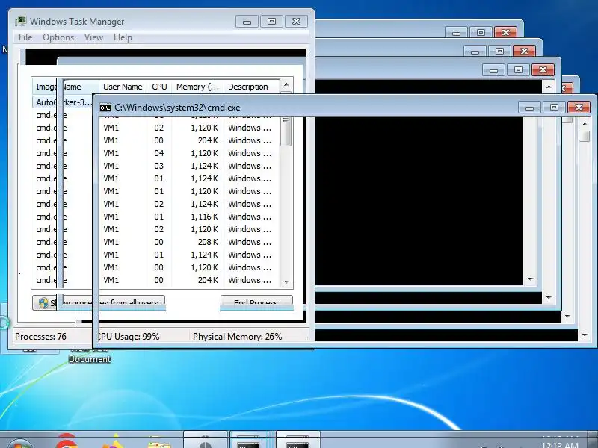Click the Task Manager title bar icon
The width and height of the screenshot is (598, 448).
point(21,22)
